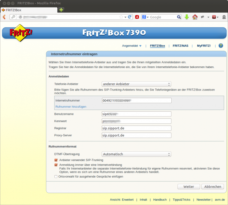Toggle 'Anmeldung immer über eine Internetverbindung' checkbox
This screenshot has width=228, height=205.
tap(56, 165)
